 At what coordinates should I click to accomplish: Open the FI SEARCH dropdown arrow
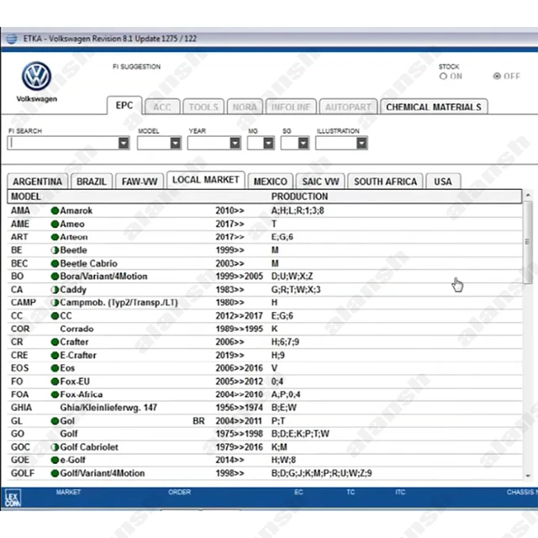point(124,143)
